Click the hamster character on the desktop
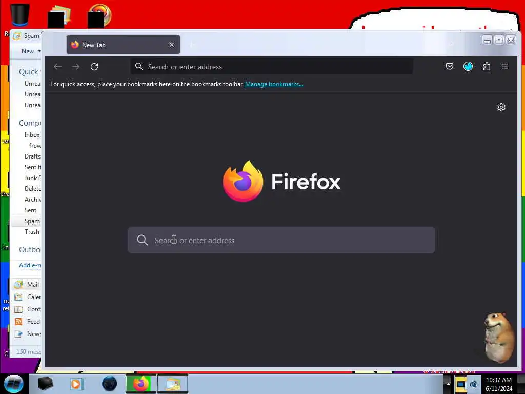This screenshot has height=394, width=525. (499, 338)
